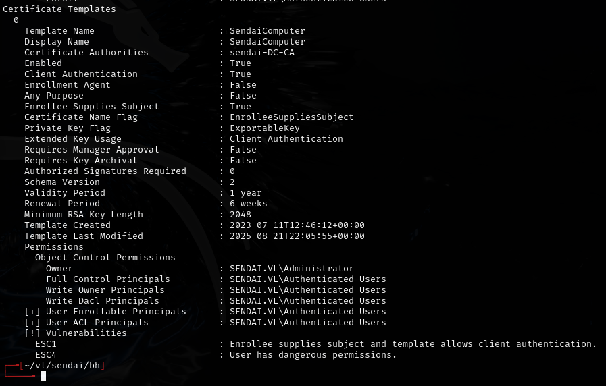
Task: Click the Certificate Templates heading
Action: tap(59, 9)
